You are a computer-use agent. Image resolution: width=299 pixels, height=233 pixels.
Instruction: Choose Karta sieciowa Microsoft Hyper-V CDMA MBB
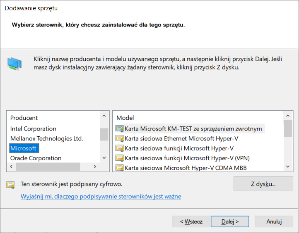[186, 168]
